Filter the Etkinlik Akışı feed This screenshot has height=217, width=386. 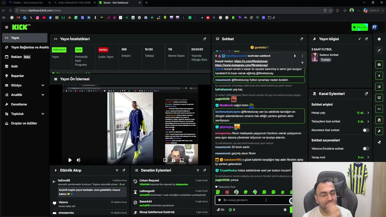click(117, 170)
